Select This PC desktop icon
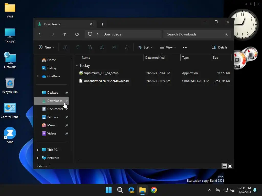The image size is (262, 196). coord(10,35)
